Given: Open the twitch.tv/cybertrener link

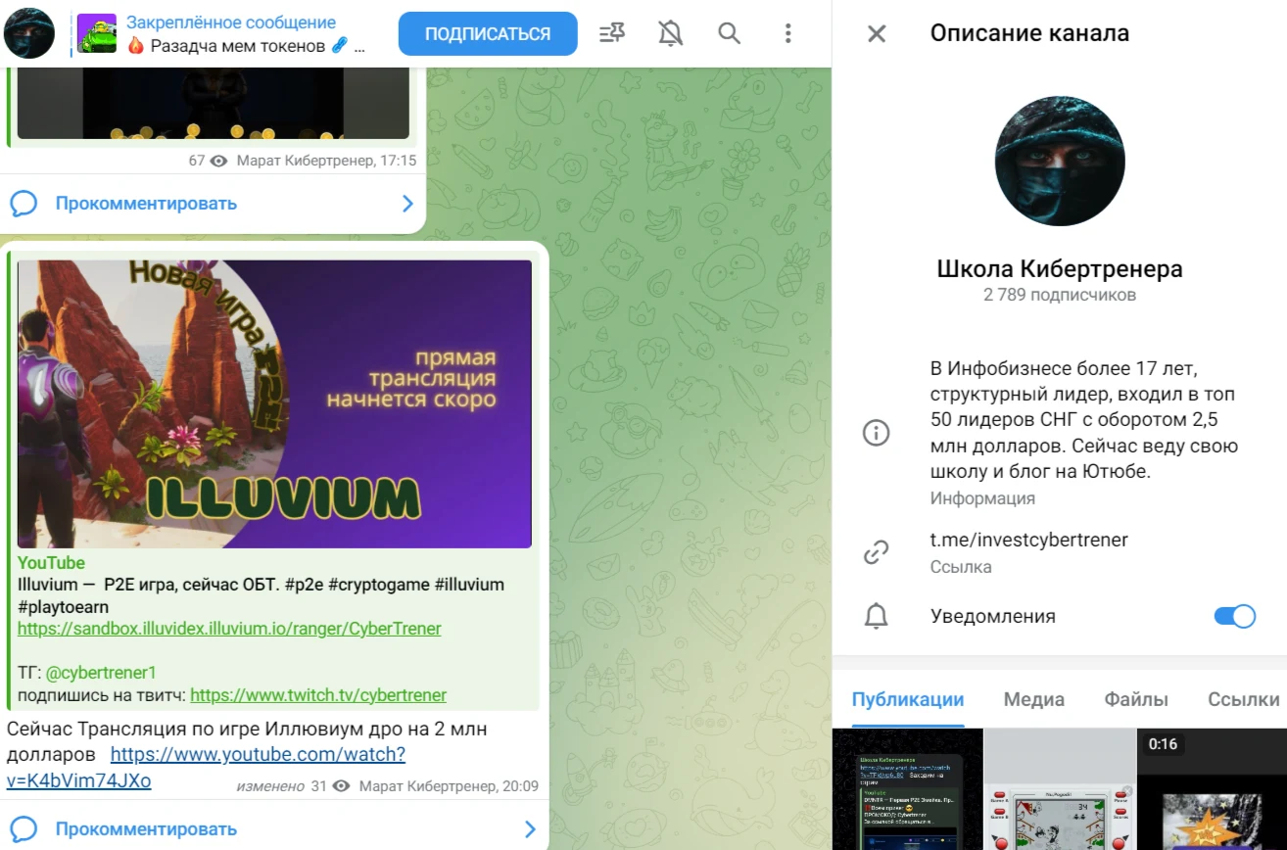Looking at the screenshot, I should (318, 695).
